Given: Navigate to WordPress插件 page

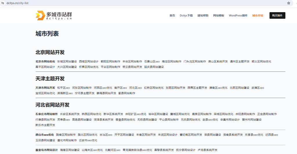Looking at the screenshot, I should click(238, 16).
